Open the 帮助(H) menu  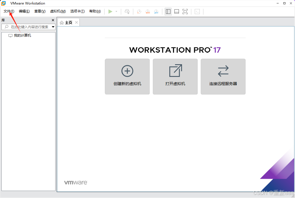(x=95, y=11)
